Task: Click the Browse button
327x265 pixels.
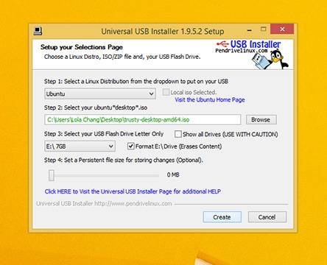Action: click(x=261, y=120)
